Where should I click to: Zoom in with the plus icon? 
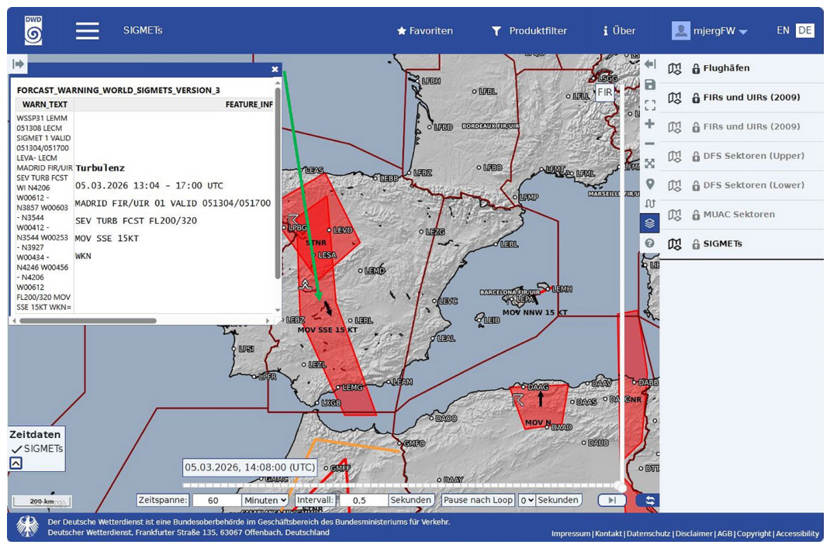pyautogui.click(x=650, y=124)
